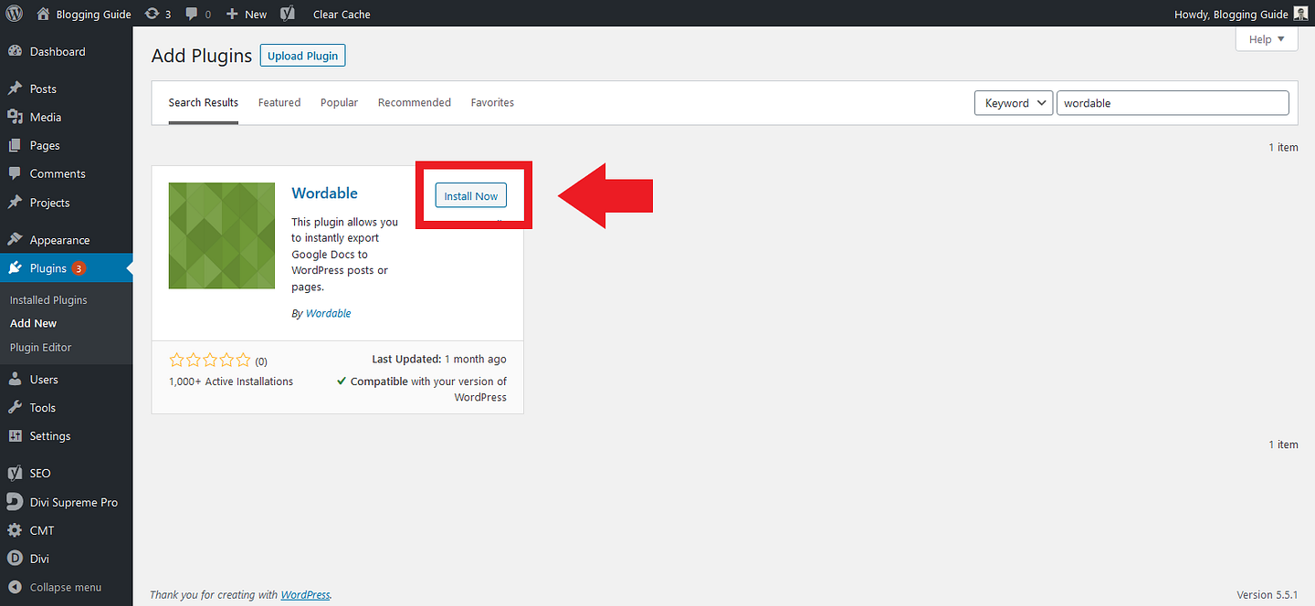Click the 'Add Plugins' page heading

202,56
